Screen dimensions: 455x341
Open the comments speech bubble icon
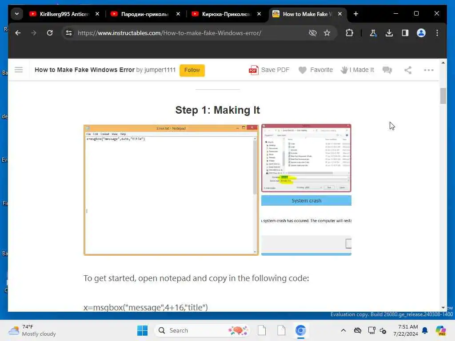(x=387, y=70)
